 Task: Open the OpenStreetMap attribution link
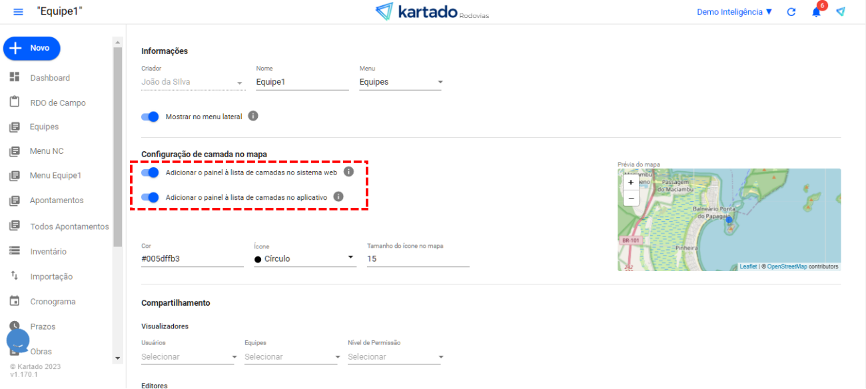[x=787, y=266]
